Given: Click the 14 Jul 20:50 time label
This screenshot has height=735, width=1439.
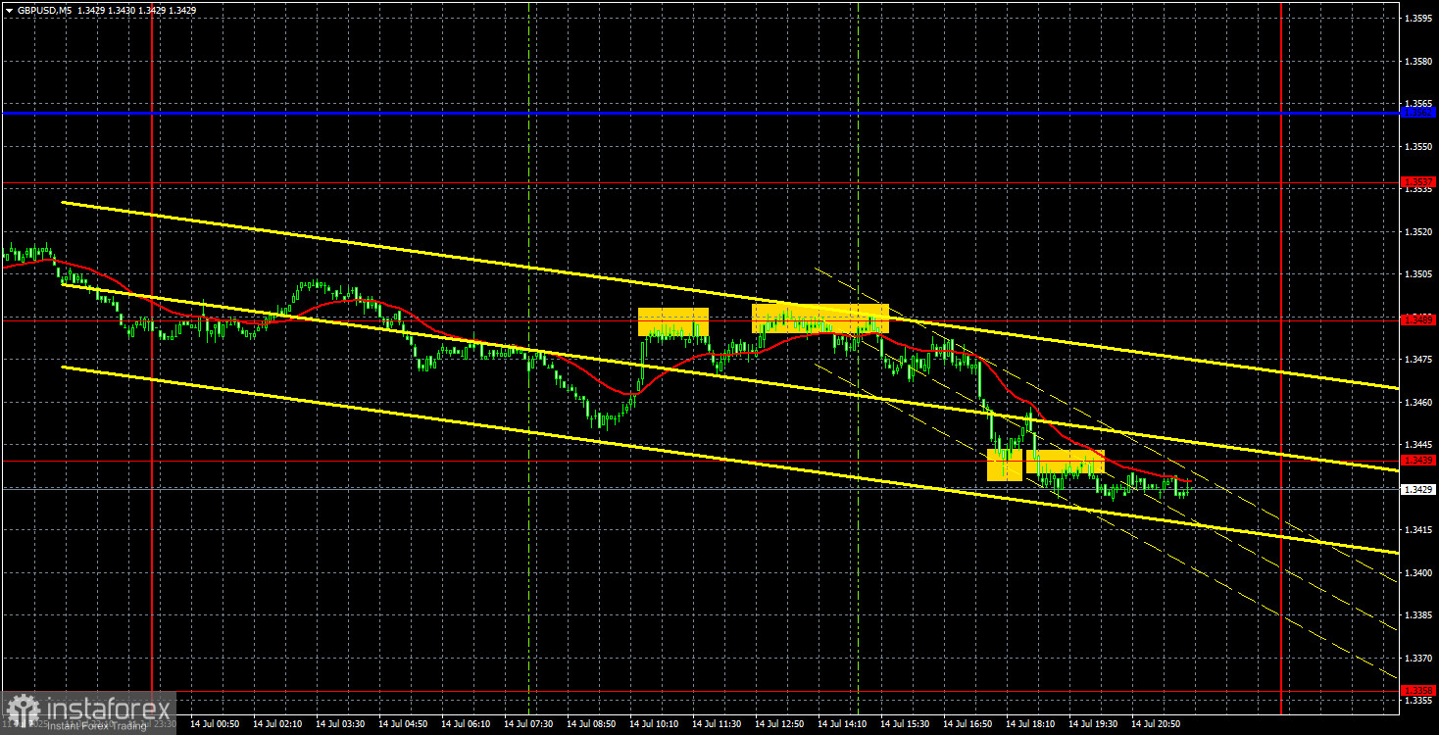Looking at the screenshot, I should [1156, 724].
